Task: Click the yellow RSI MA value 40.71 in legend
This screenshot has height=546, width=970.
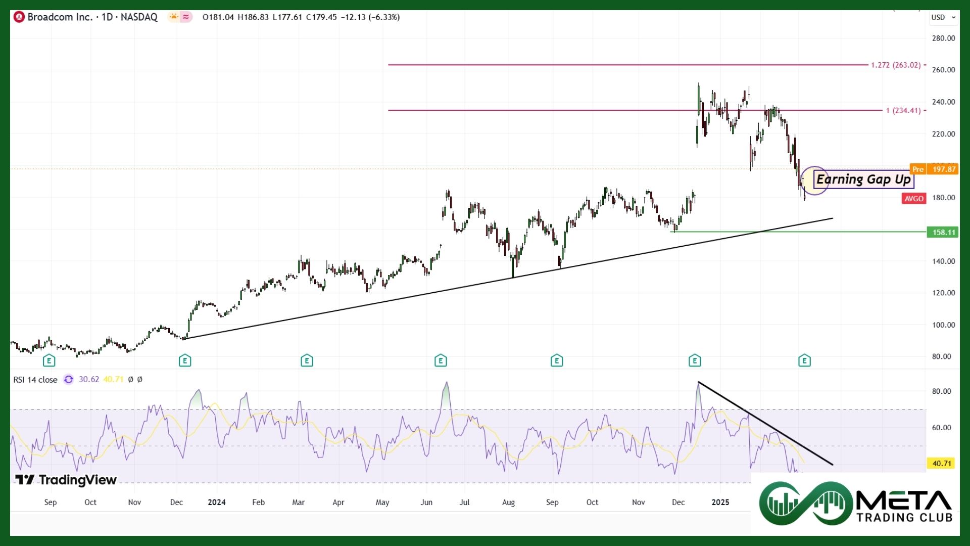Action: (x=113, y=379)
